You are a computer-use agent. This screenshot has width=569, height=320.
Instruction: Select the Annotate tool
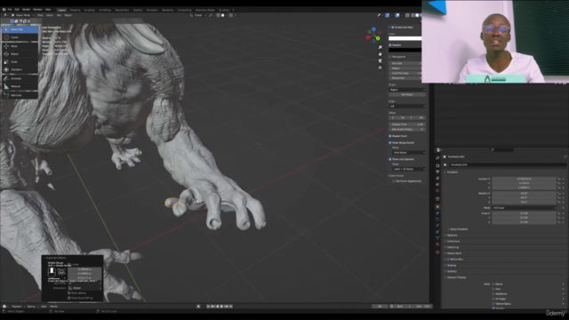click(20, 78)
